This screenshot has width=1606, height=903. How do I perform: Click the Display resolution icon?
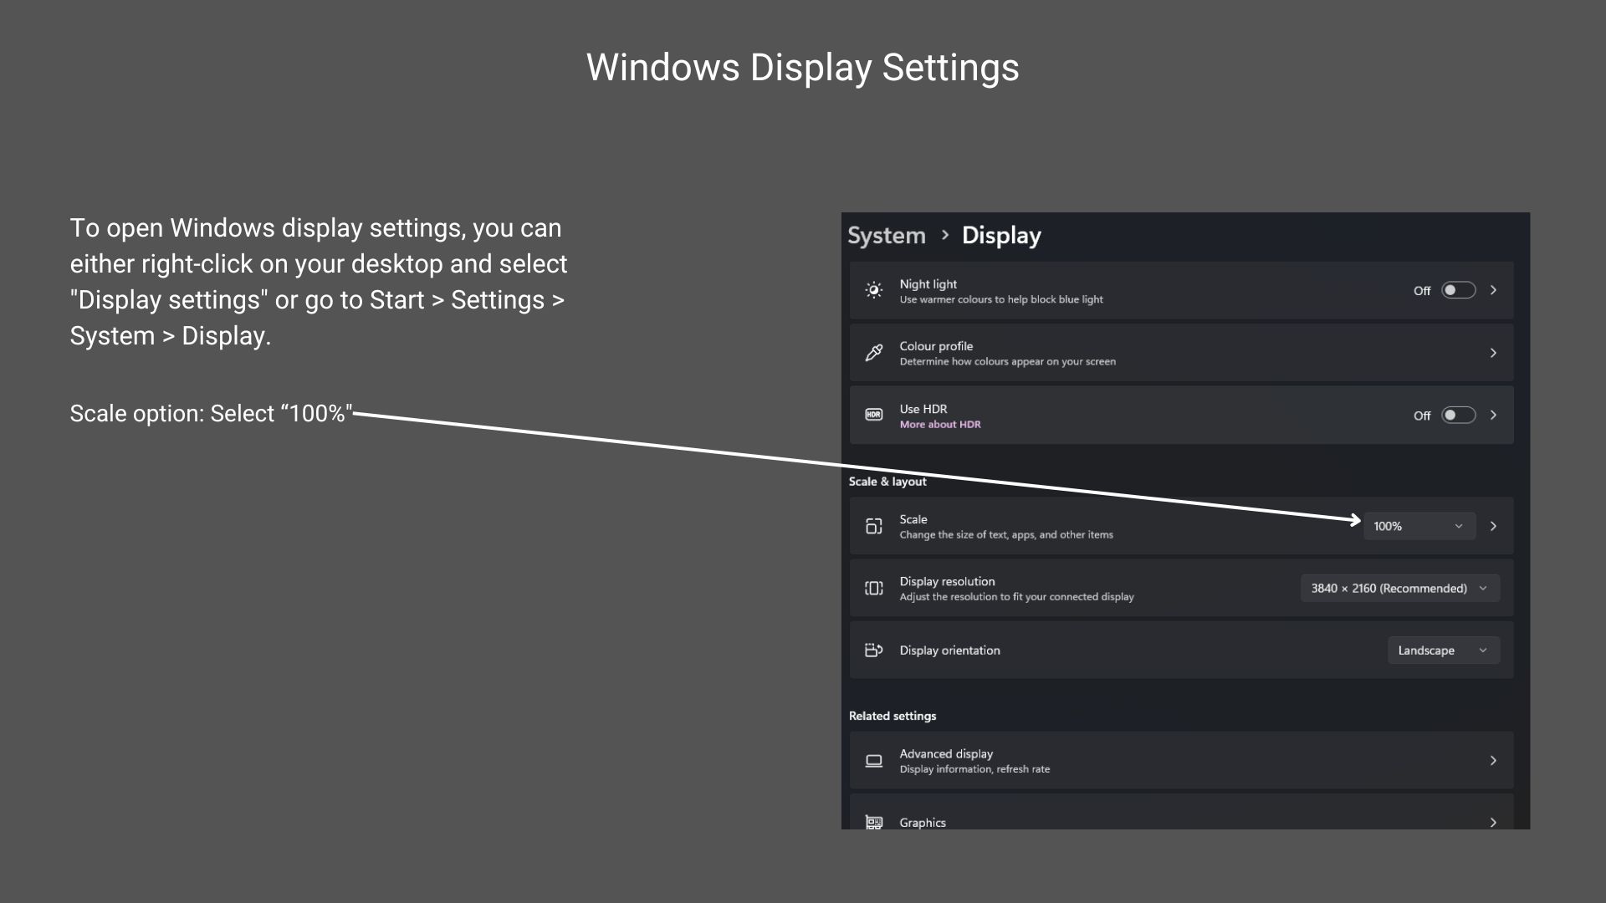tap(873, 588)
